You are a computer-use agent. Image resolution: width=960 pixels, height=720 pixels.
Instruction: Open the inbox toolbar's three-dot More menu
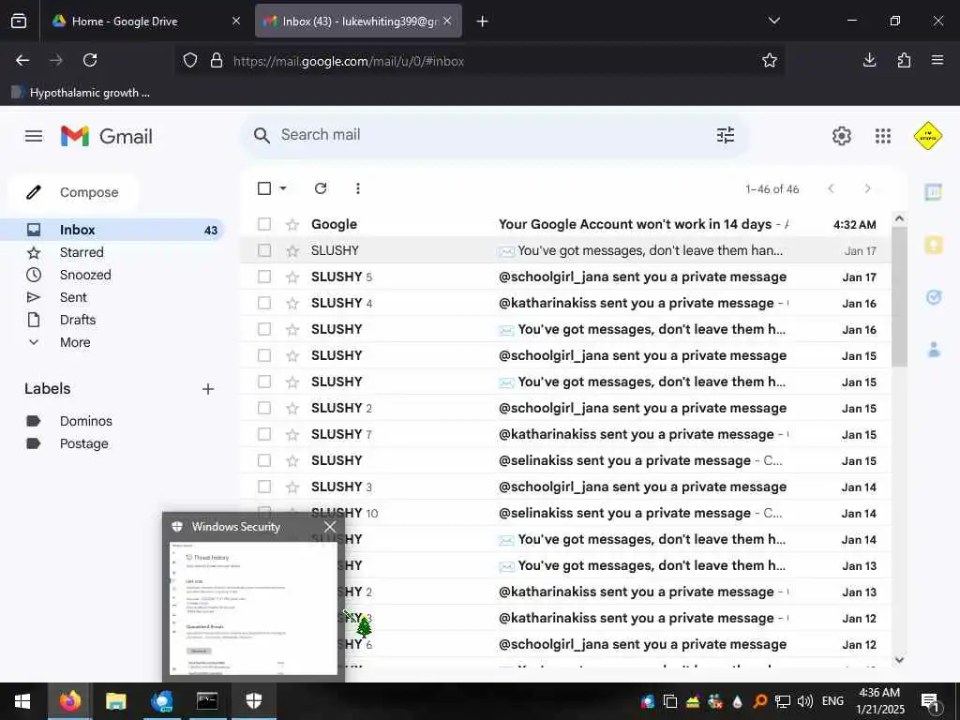pyautogui.click(x=357, y=187)
